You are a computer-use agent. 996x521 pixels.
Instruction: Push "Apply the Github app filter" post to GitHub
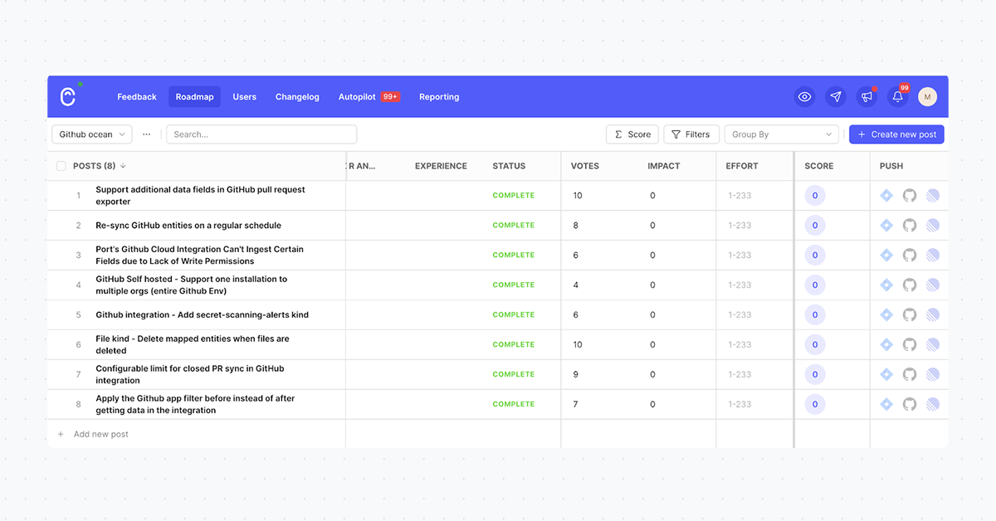click(910, 405)
